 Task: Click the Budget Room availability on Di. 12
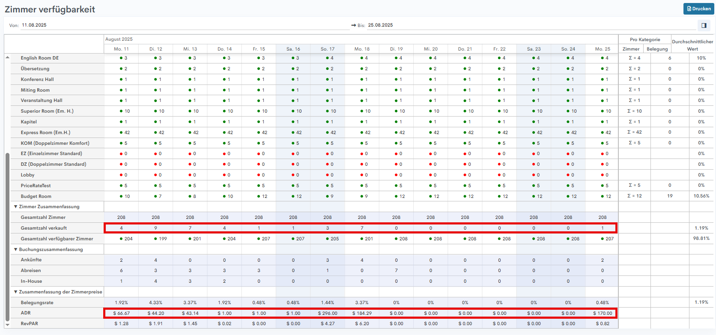point(156,196)
